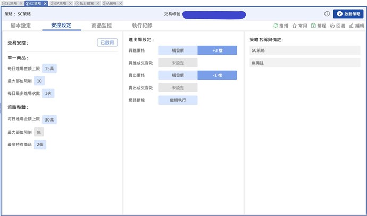The height and width of the screenshot is (216, 367).
Task: Click the 推播 bell notification icon
Action: point(280,25)
